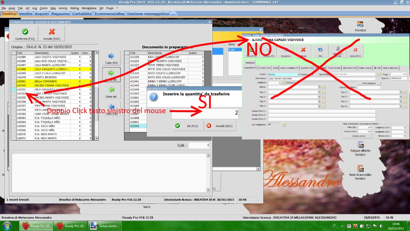This screenshot has width=410, height=231.
Task: Expand the Tipo 7 dropdown
Action: point(400,101)
